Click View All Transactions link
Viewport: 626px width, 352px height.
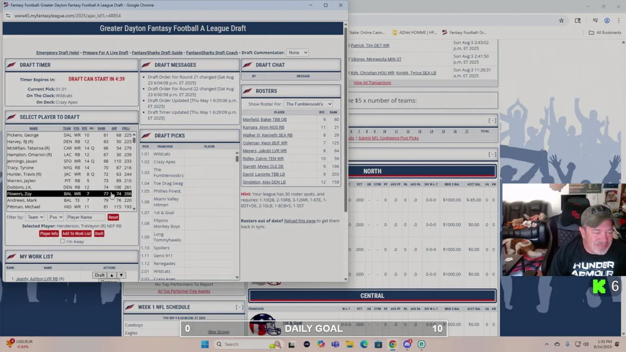(372, 83)
